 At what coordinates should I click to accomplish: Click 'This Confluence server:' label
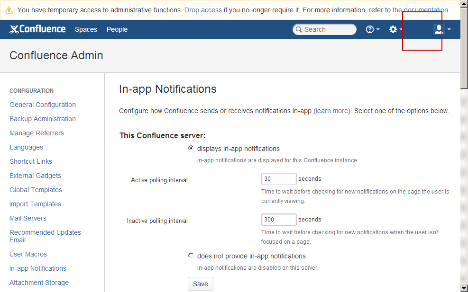click(x=162, y=135)
